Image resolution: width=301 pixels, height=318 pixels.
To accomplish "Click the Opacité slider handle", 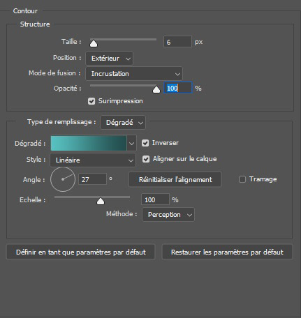I will 156,89.
